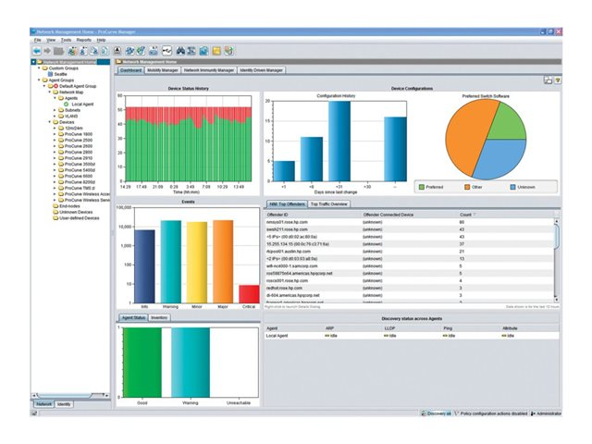Click the gray forward arrow in toolbar
This screenshot has height=444, width=592.
point(50,51)
